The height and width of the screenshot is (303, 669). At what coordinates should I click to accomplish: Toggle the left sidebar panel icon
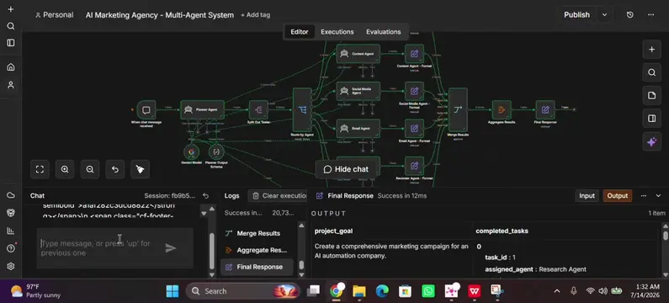click(x=11, y=43)
